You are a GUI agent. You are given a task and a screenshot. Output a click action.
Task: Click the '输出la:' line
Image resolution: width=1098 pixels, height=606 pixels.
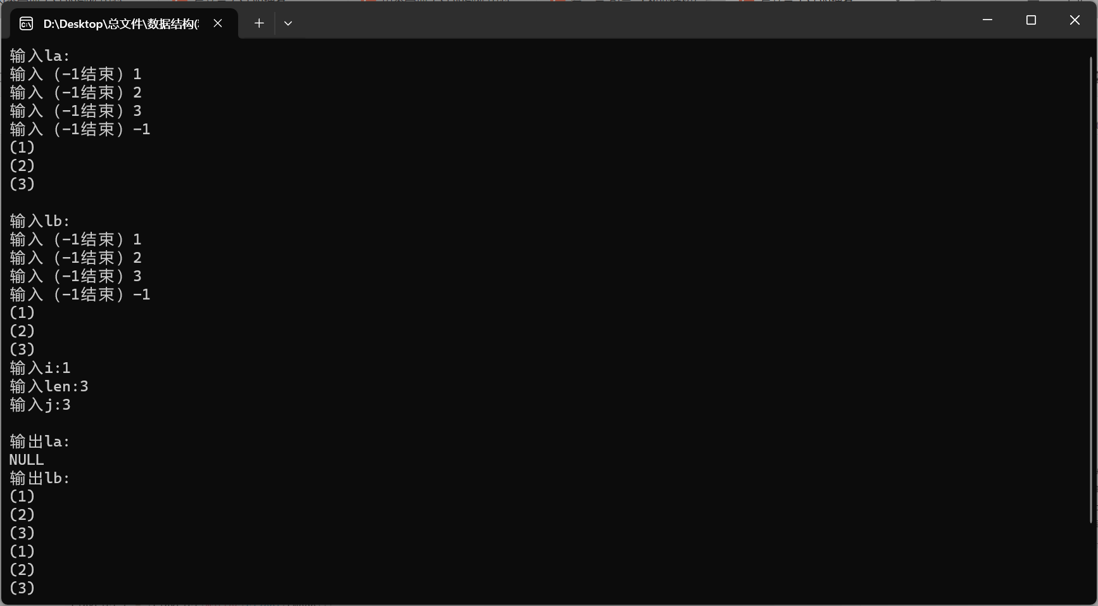pyautogui.click(x=40, y=441)
